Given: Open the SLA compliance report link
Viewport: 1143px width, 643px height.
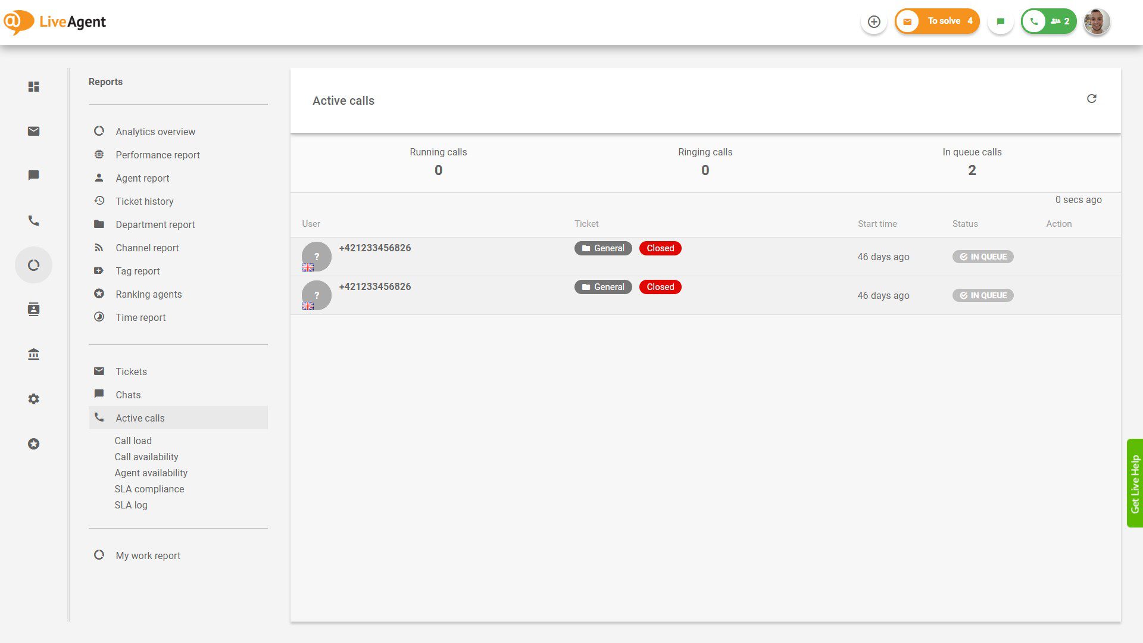Looking at the screenshot, I should pyautogui.click(x=149, y=488).
